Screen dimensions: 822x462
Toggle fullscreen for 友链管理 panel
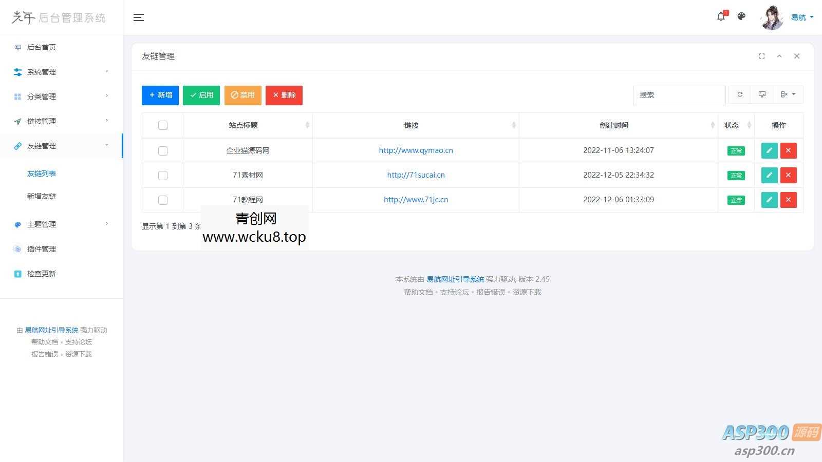pos(762,56)
